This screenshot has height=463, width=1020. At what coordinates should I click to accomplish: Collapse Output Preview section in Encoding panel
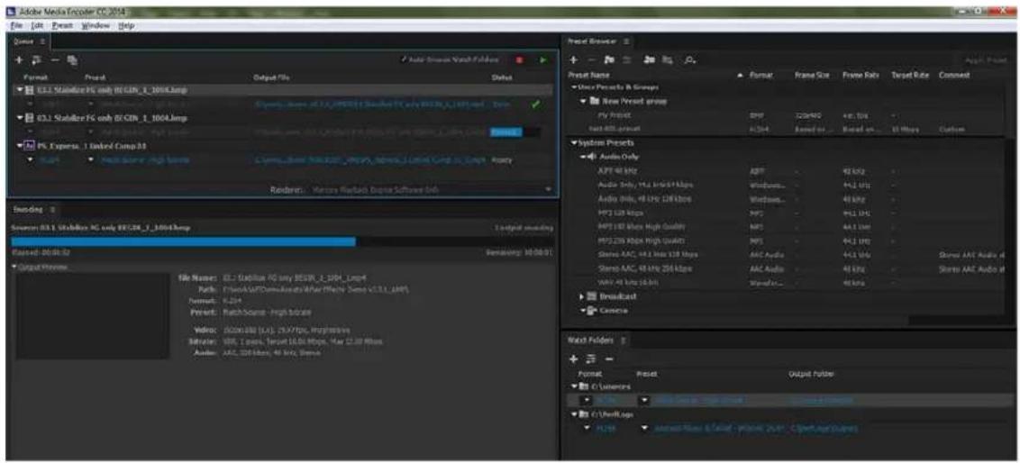[x=14, y=267]
